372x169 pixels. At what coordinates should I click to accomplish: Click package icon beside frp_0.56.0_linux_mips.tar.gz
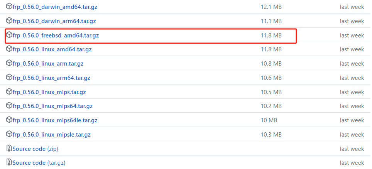9,92
